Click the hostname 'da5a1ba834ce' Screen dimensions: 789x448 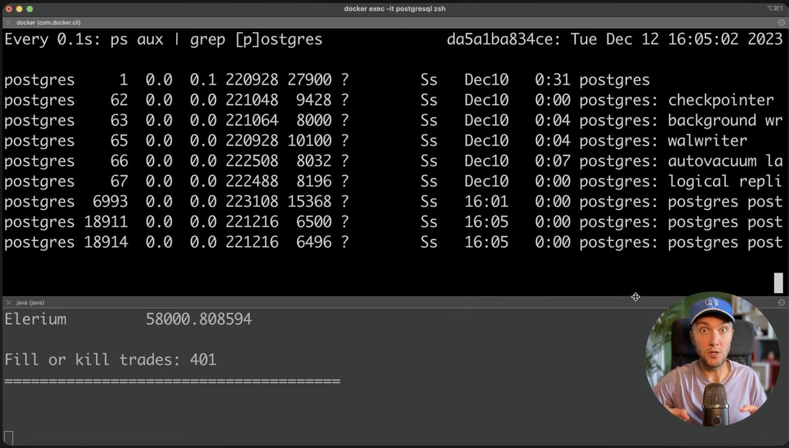pos(499,39)
